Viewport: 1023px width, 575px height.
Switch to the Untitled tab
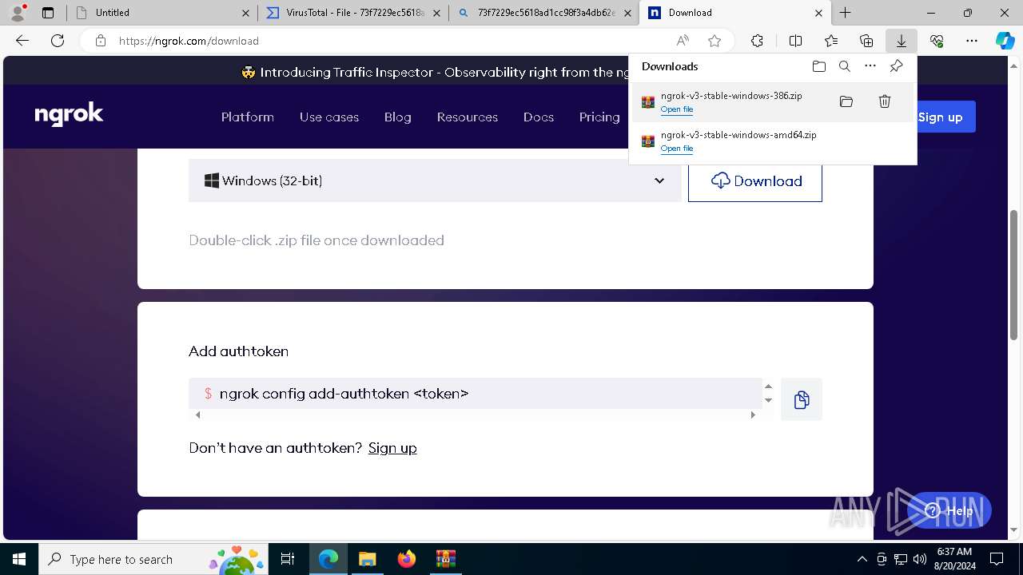pyautogui.click(x=162, y=13)
